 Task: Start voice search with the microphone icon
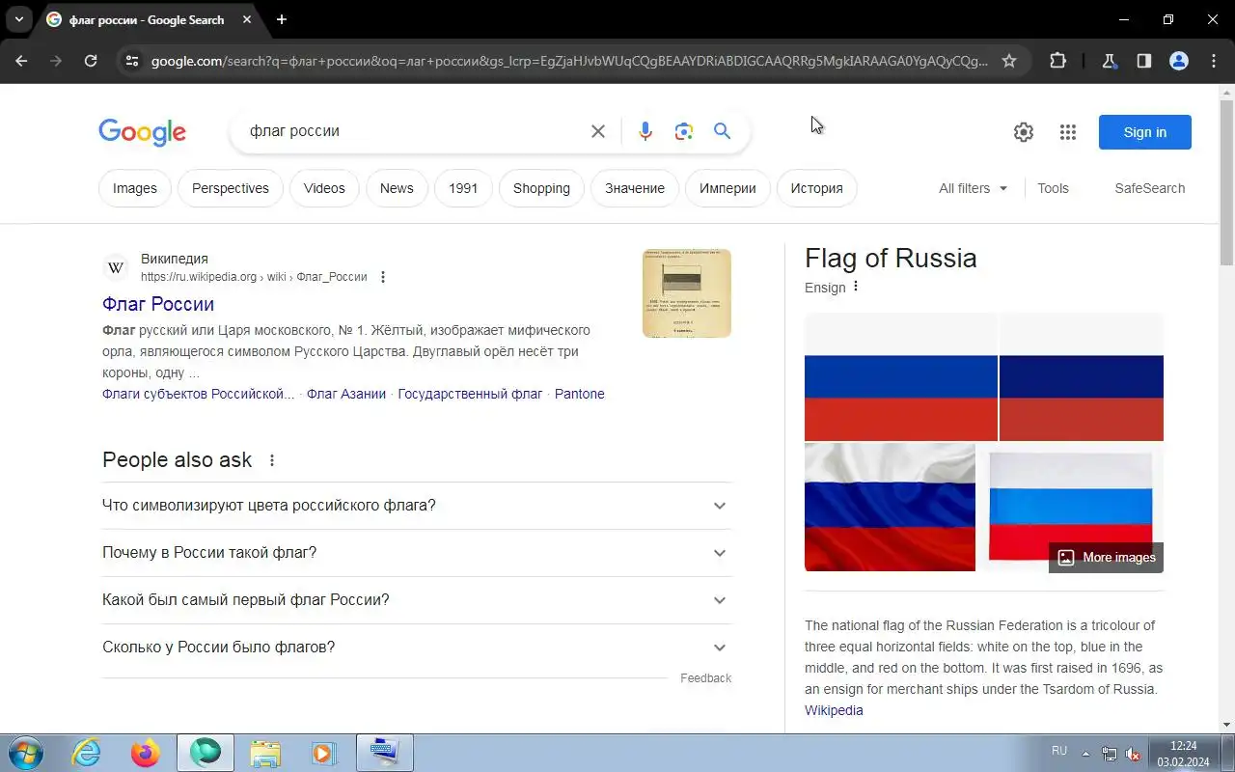(x=645, y=131)
